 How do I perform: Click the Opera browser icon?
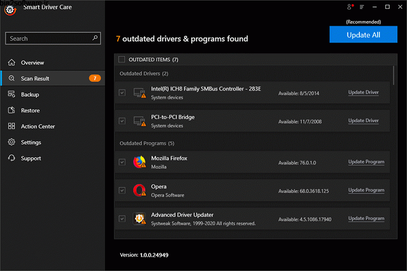click(x=140, y=190)
